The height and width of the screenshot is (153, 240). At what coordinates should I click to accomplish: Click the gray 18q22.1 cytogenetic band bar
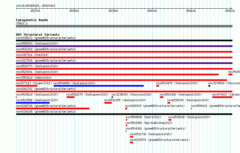point(124,26)
